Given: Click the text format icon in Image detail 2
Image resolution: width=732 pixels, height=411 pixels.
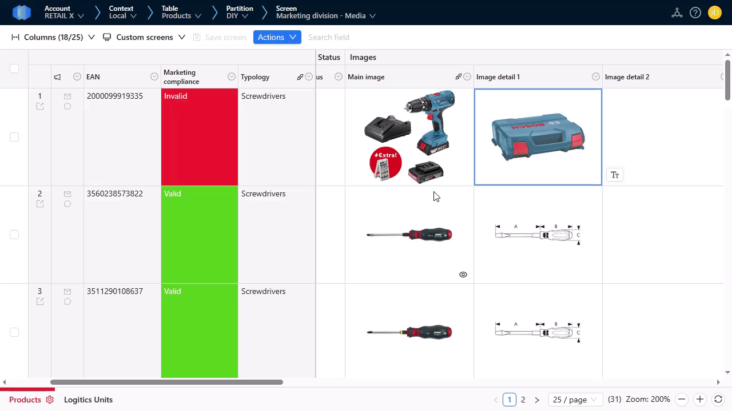Looking at the screenshot, I should 615,175.
